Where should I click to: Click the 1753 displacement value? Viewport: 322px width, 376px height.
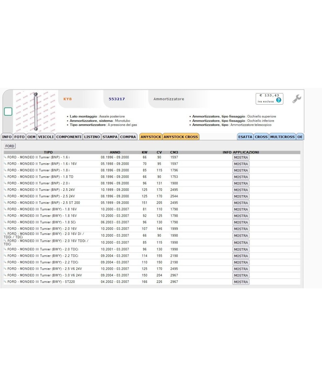click(x=174, y=177)
